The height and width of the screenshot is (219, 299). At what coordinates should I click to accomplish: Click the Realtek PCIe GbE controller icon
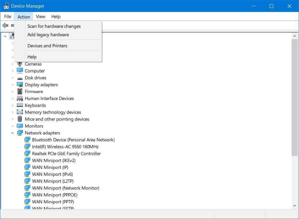(27, 153)
